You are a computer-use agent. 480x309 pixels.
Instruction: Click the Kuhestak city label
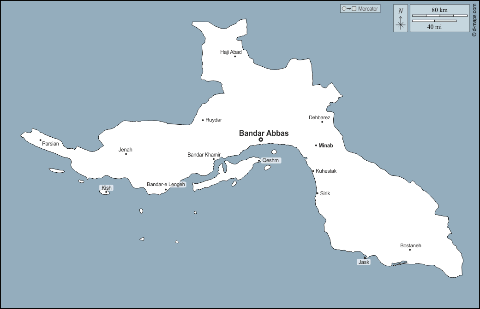click(x=326, y=171)
